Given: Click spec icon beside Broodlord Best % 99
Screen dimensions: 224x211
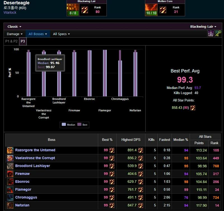Looking at the screenshot, I should click(112, 166).
